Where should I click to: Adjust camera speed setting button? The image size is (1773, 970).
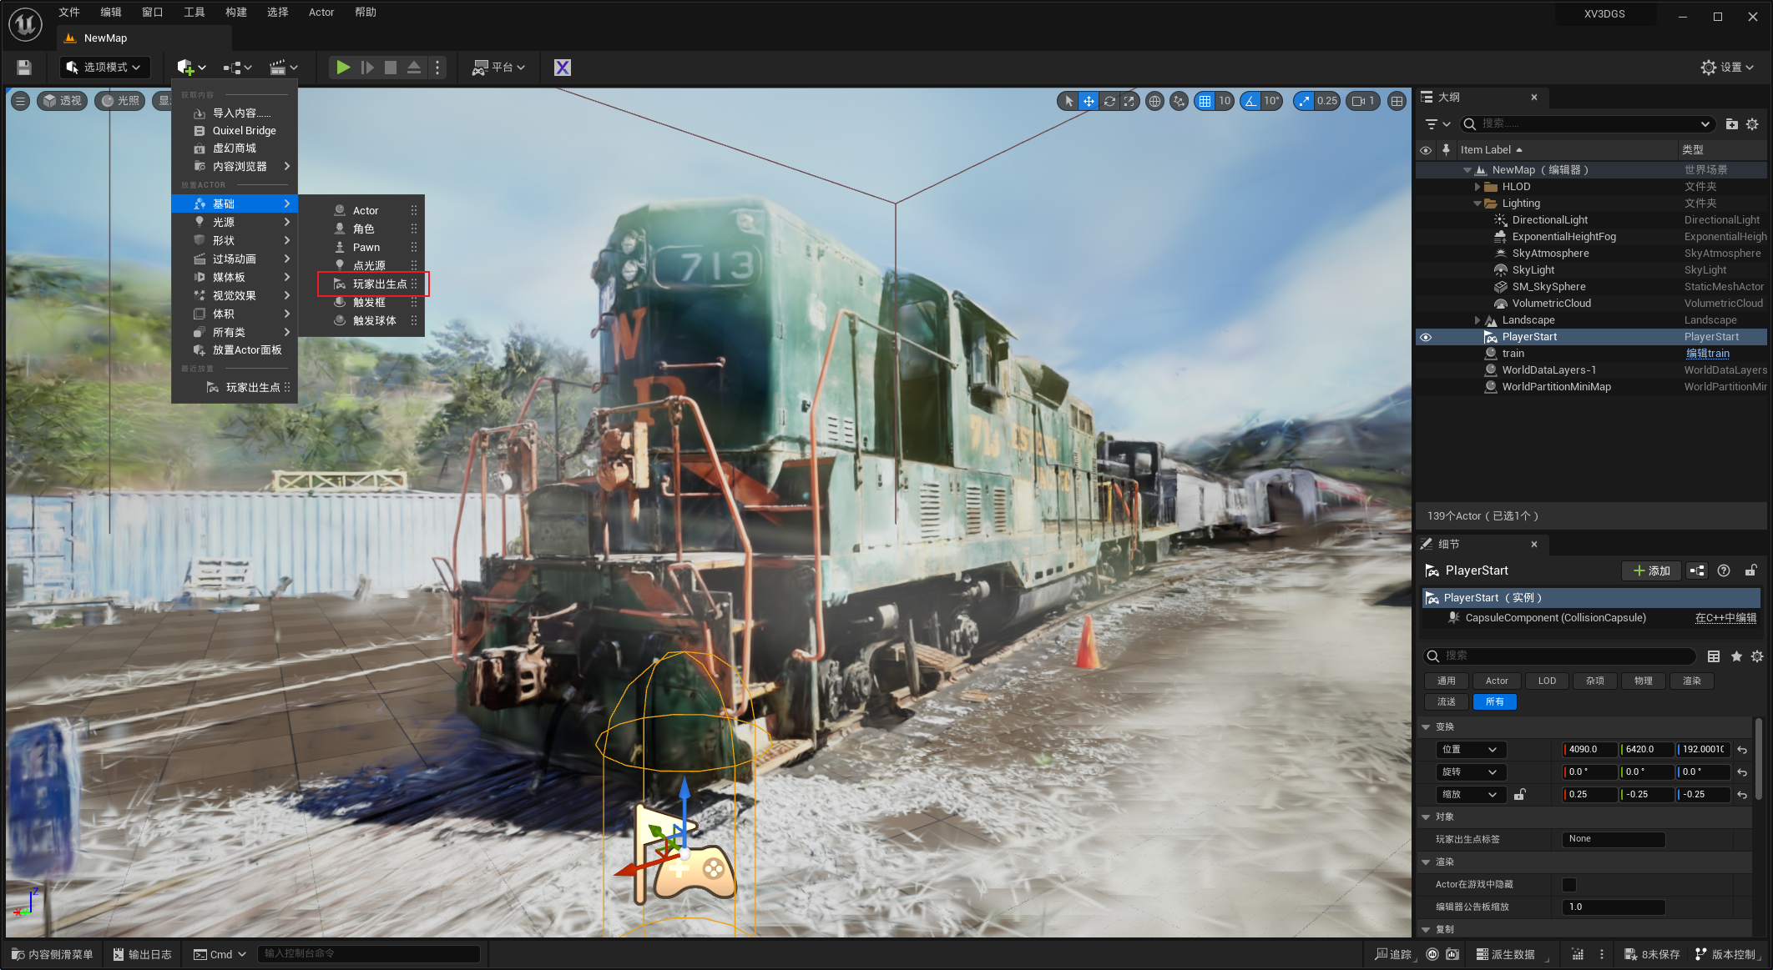click(x=1363, y=101)
